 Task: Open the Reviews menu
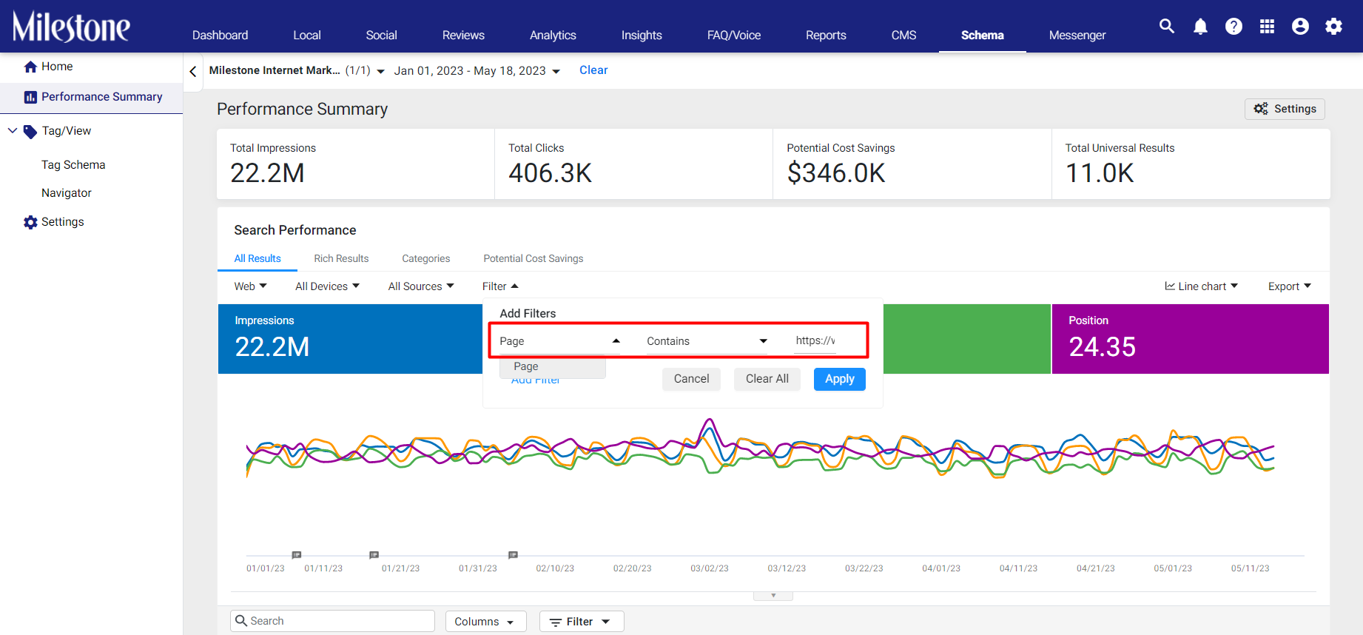pos(463,35)
